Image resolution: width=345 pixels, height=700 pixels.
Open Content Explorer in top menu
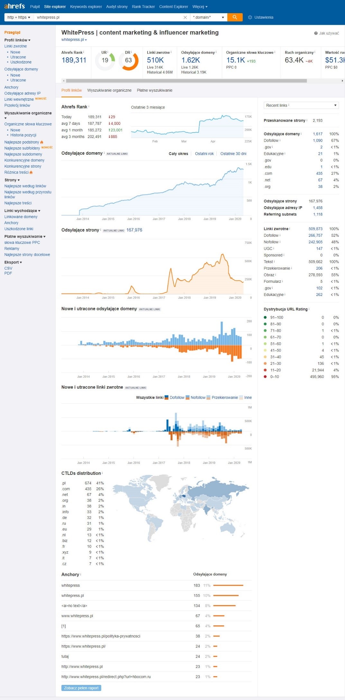tap(174, 6)
